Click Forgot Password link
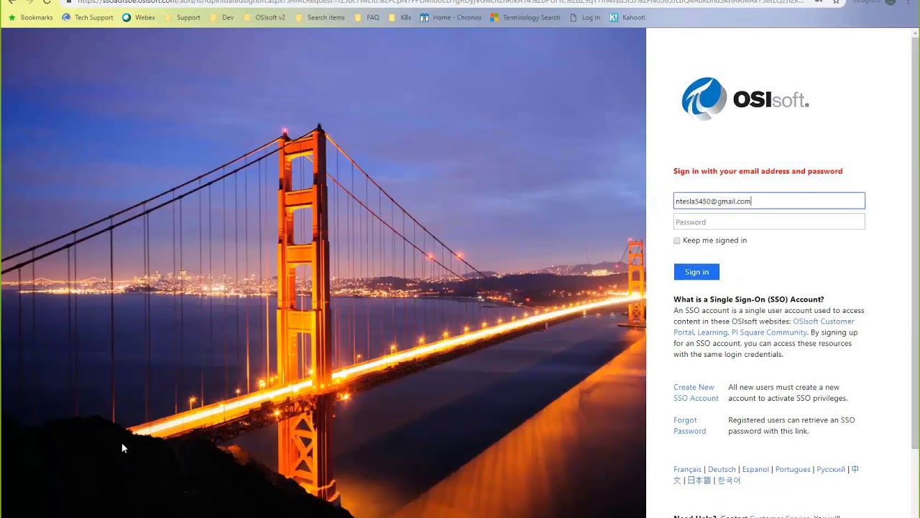 coord(689,425)
